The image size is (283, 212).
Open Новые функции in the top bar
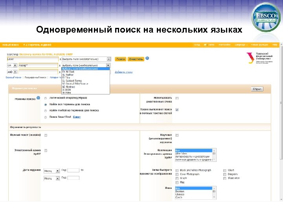[259, 45]
